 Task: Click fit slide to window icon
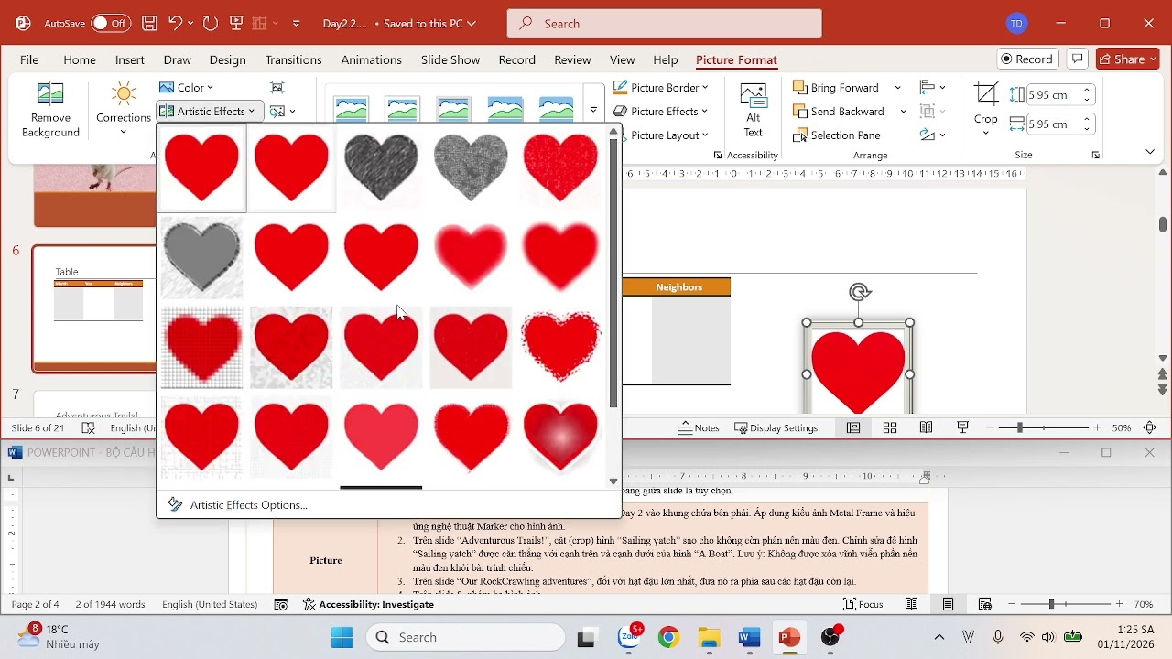(x=1150, y=427)
